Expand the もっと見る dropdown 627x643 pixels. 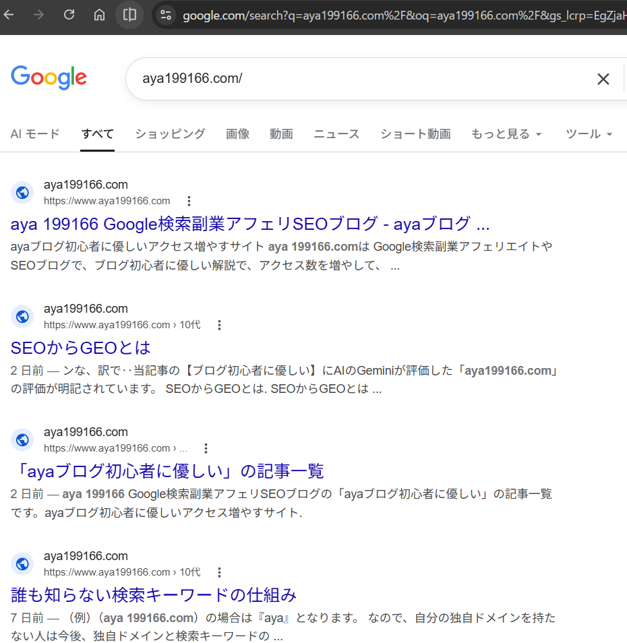coord(506,133)
